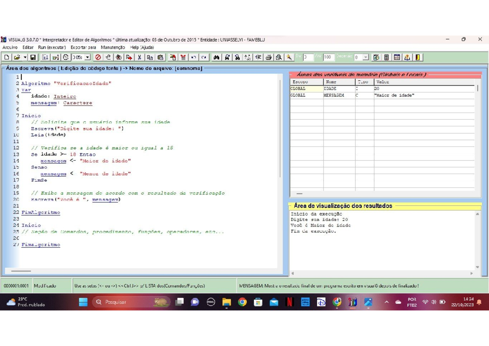Click the value cell "Maior de idade"

coord(424,95)
